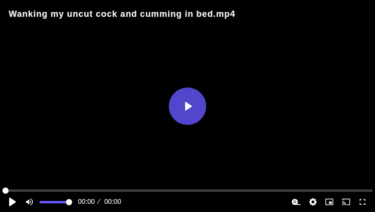Click the video title text at top
Screen dimensions: 375x212
[122, 14]
